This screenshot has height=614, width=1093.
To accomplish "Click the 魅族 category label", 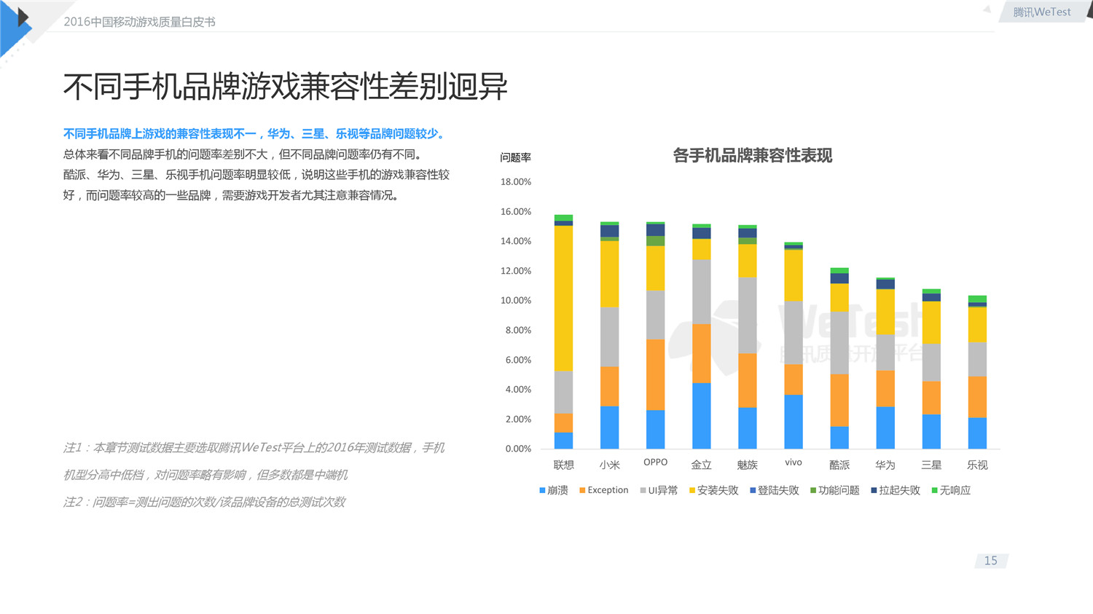I will [748, 465].
